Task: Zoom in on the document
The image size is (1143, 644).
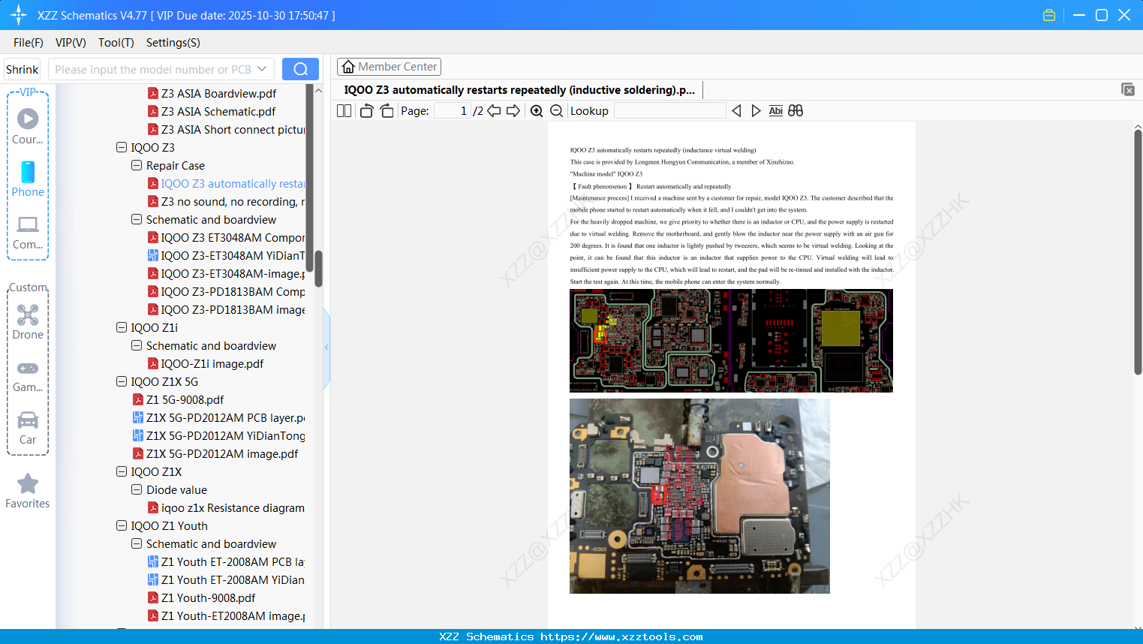Action: click(x=537, y=110)
